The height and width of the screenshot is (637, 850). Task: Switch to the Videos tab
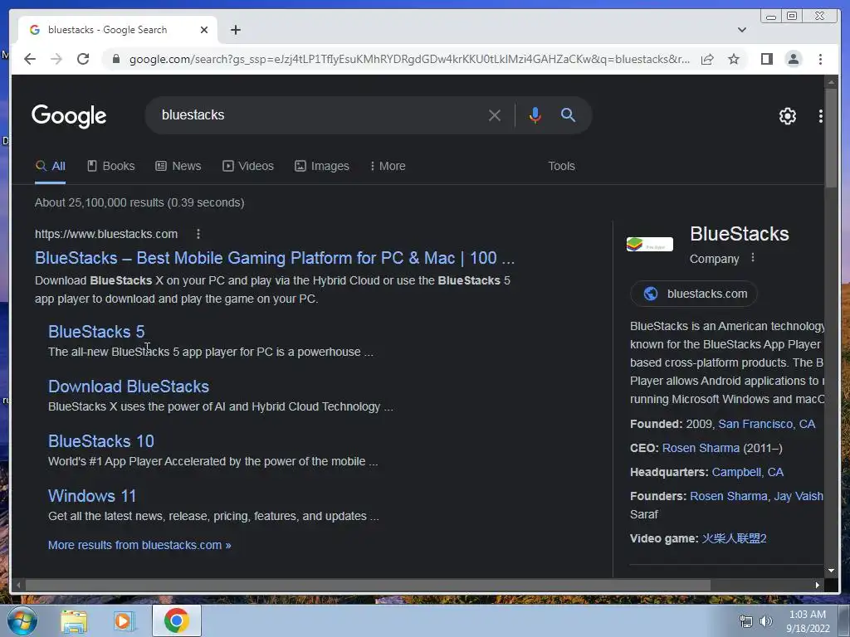click(x=248, y=166)
